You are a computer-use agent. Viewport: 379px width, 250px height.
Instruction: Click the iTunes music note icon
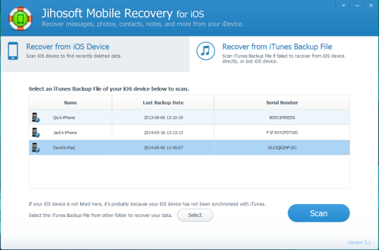tap(206, 51)
